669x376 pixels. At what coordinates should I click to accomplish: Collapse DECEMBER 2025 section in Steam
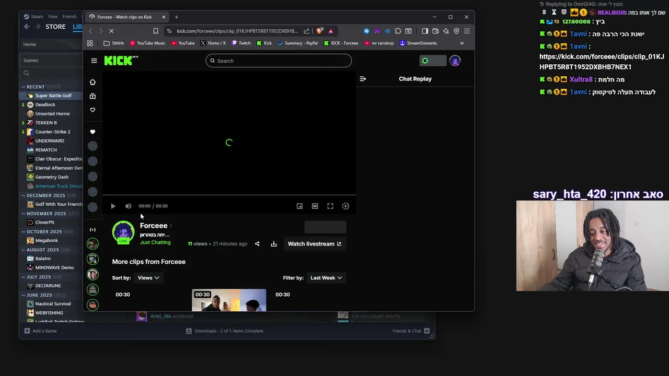24,195
